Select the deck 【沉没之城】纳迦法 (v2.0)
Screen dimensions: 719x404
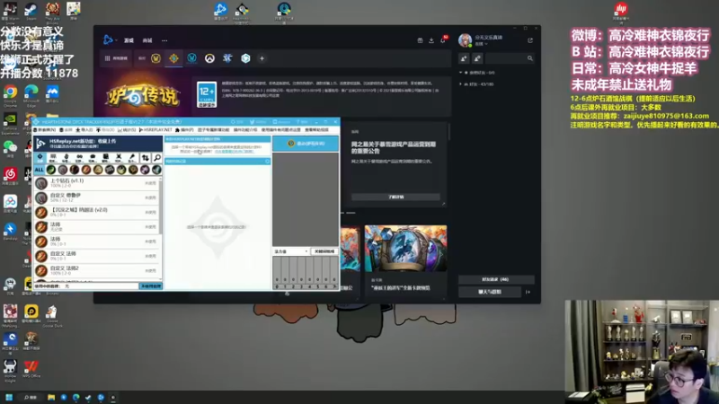tap(97, 212)
